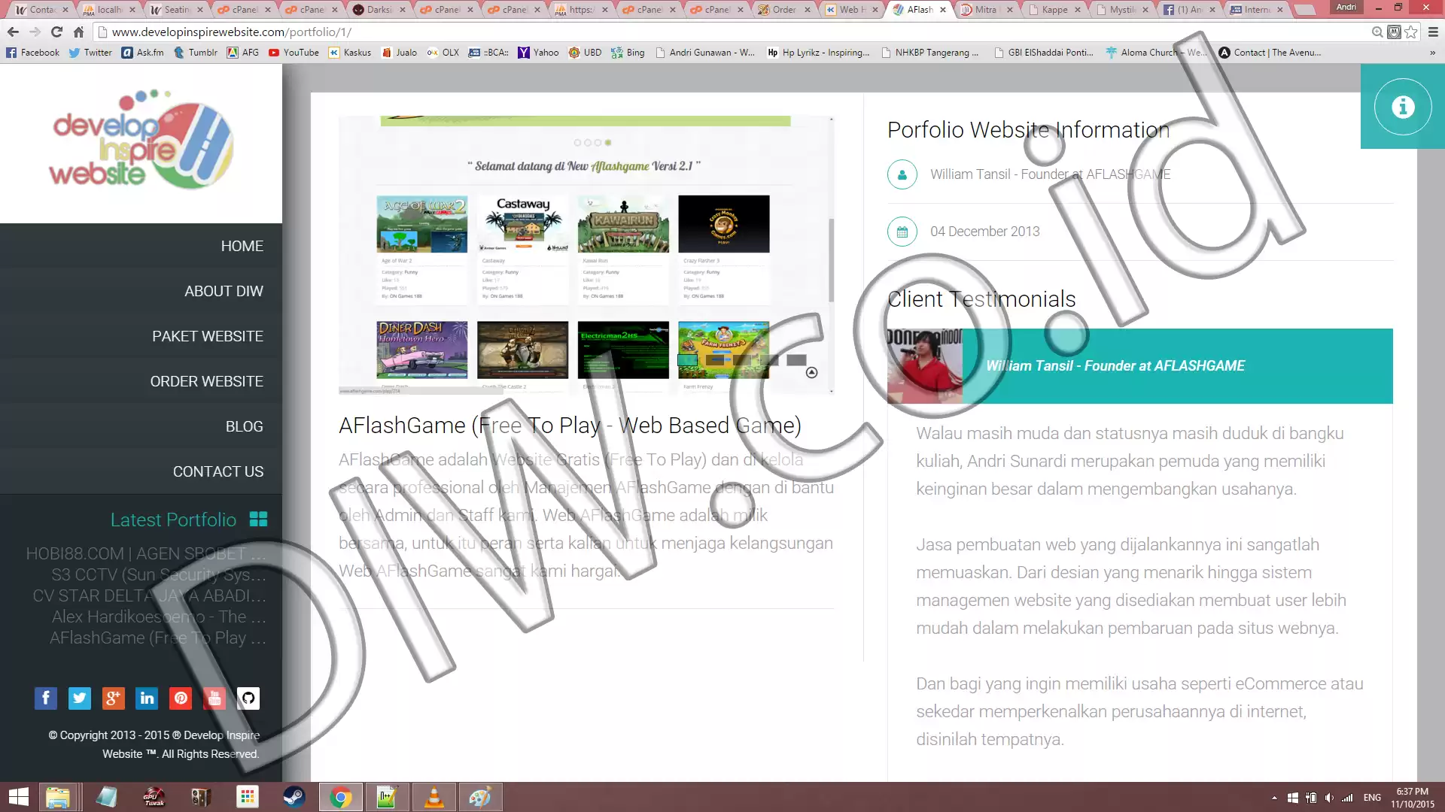Go to browser home page icon
1445x812 pixels.
78,32
